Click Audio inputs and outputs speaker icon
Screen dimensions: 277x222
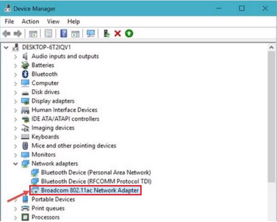point(25,56)
